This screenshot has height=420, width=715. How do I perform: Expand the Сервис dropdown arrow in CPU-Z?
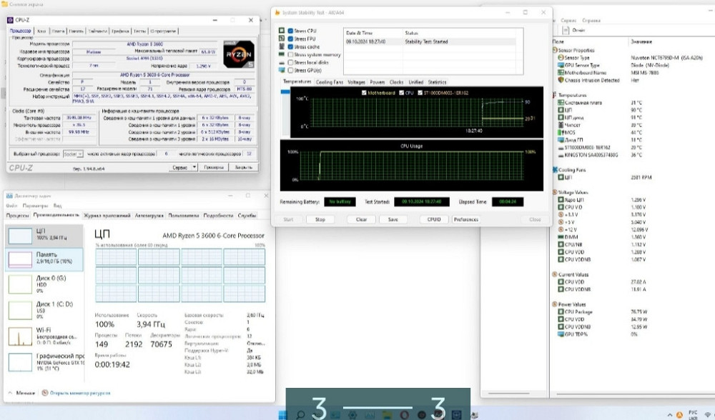194,167
